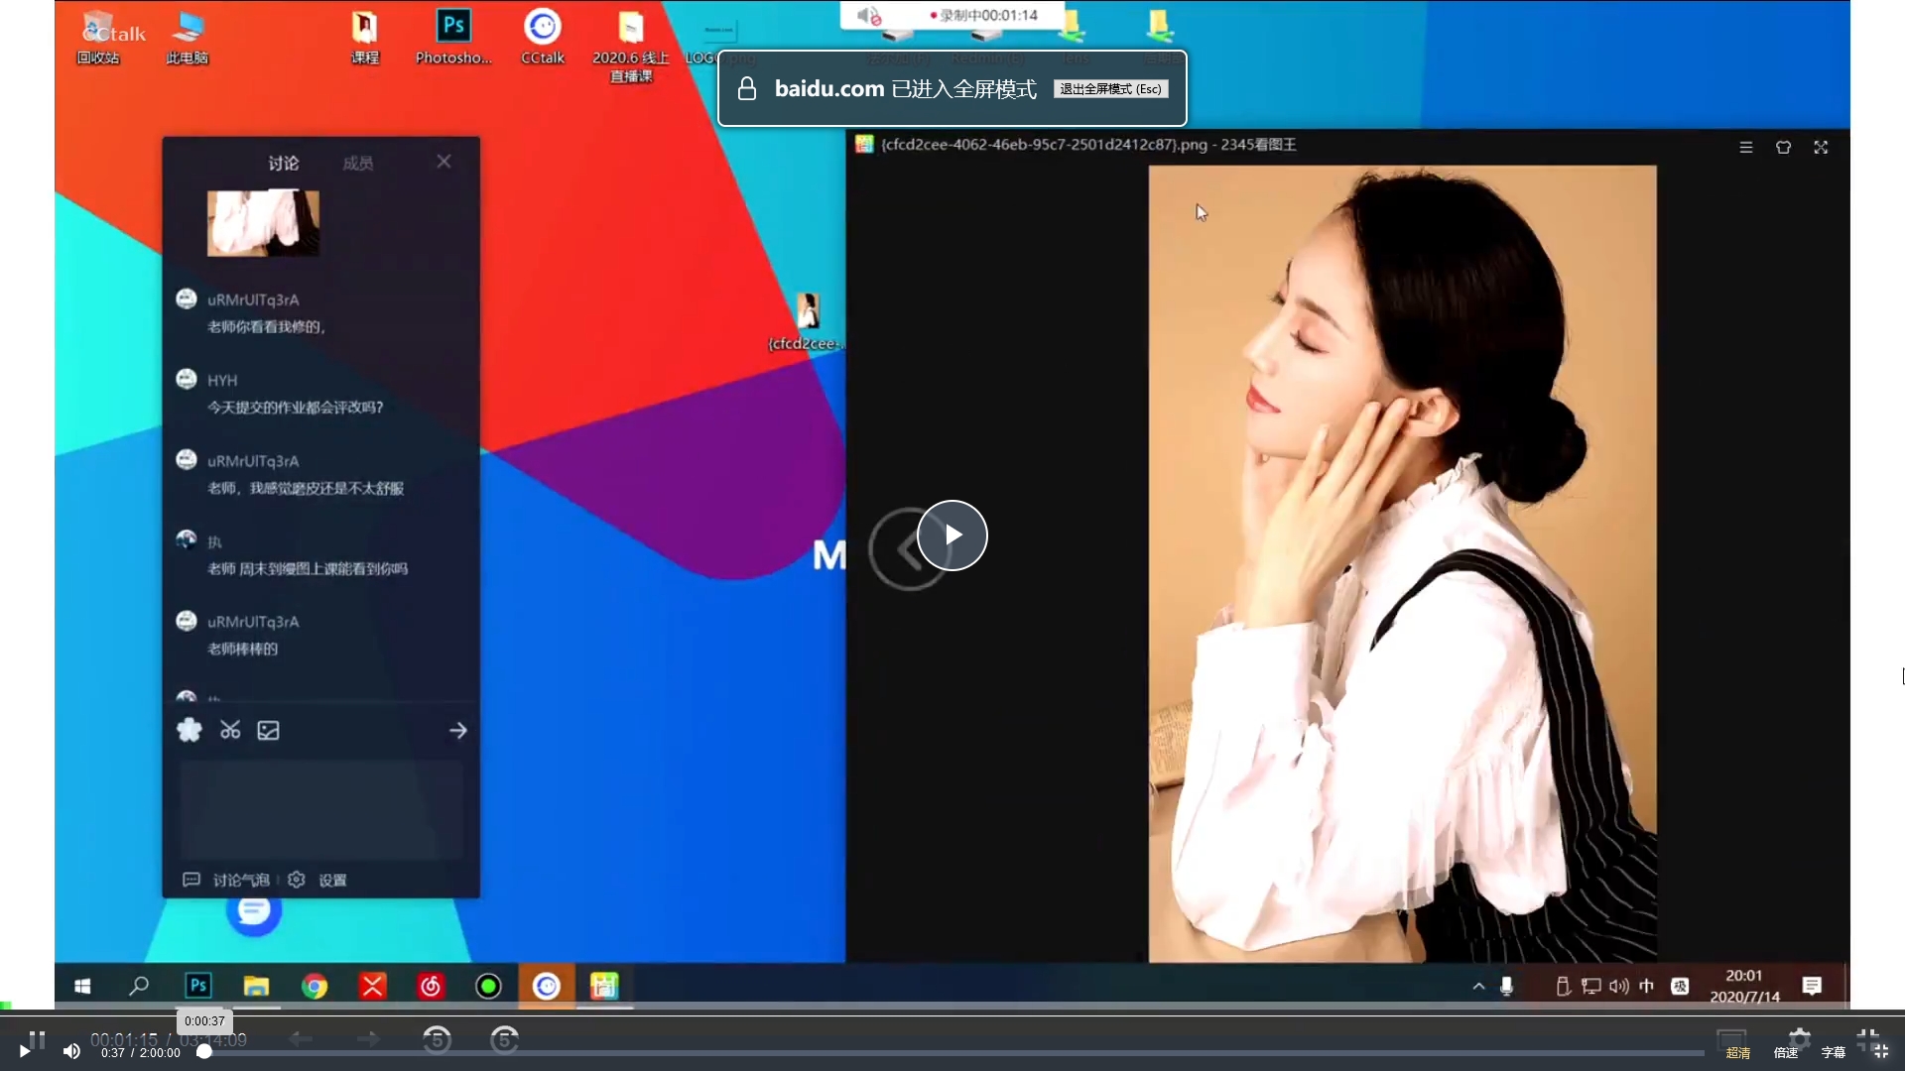
Task: Open the 倍速 playback speed menu
Action: click(x=1786, y=1053)
